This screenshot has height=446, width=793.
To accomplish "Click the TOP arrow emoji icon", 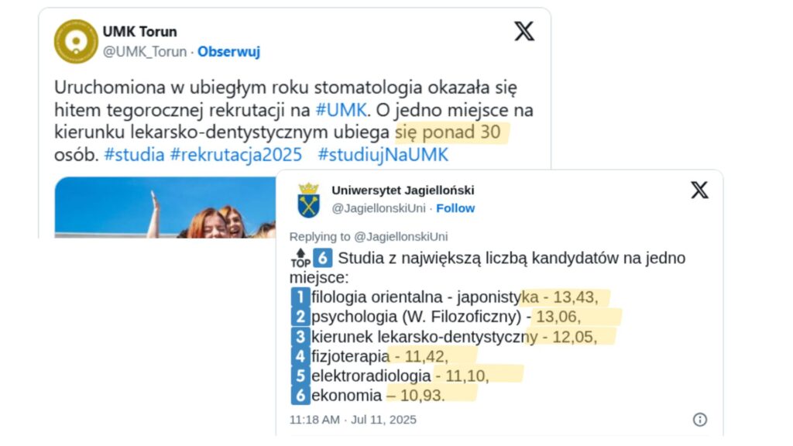I will 300,259.
